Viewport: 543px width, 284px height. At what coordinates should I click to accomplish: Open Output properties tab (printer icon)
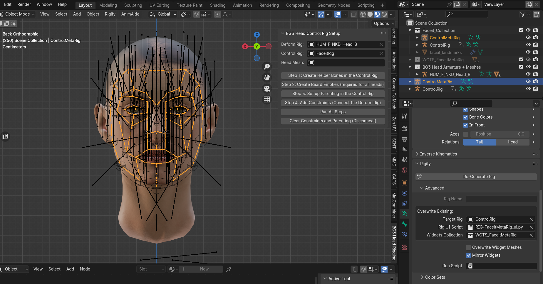[x=405, y=139]
